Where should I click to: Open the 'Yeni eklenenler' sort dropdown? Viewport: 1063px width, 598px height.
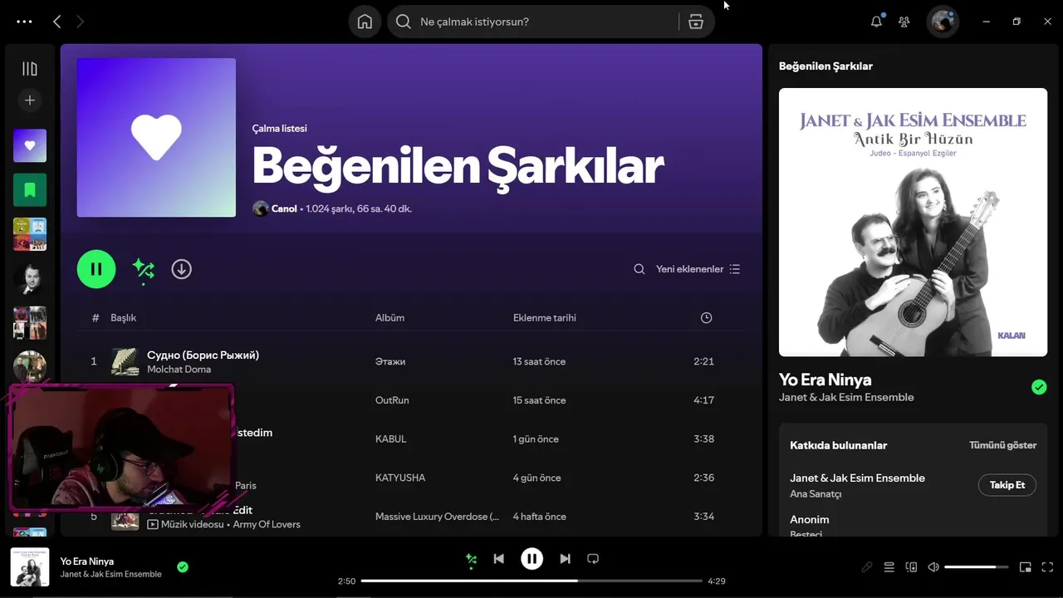click(698, 269)
